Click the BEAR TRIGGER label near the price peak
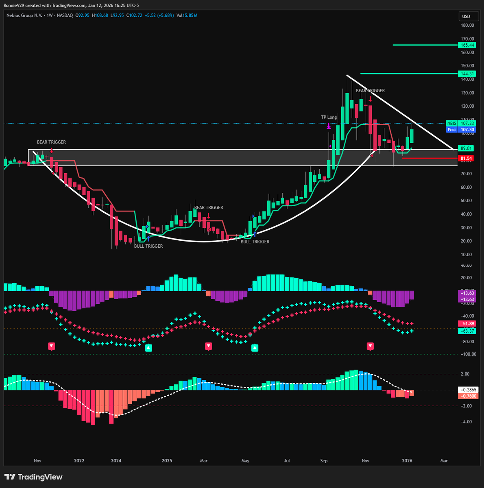 [x=370, y=91]
